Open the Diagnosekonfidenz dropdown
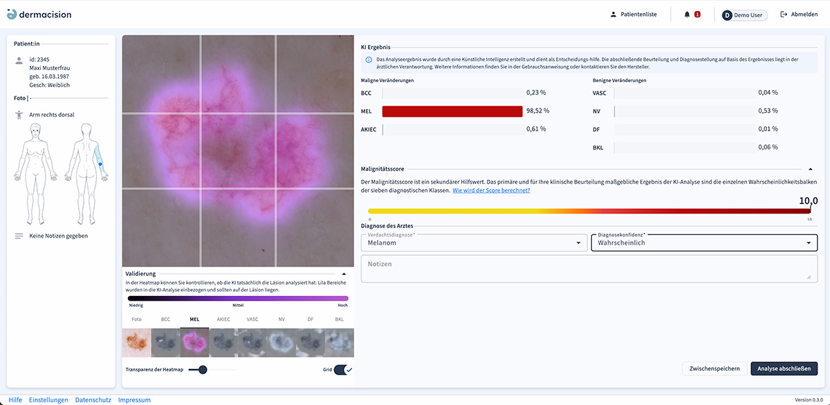 point(703,243)
